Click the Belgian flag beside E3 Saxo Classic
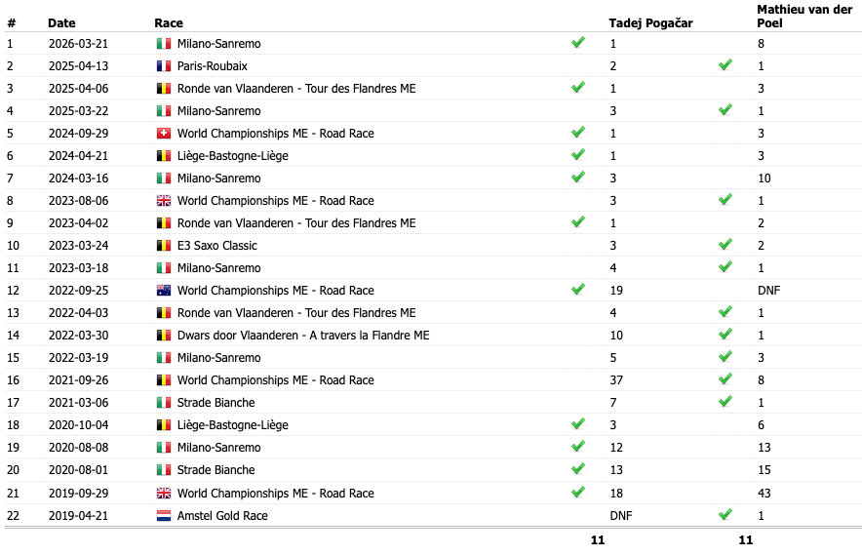The height and width of the screenshot is (556, 862). [164, 246]
